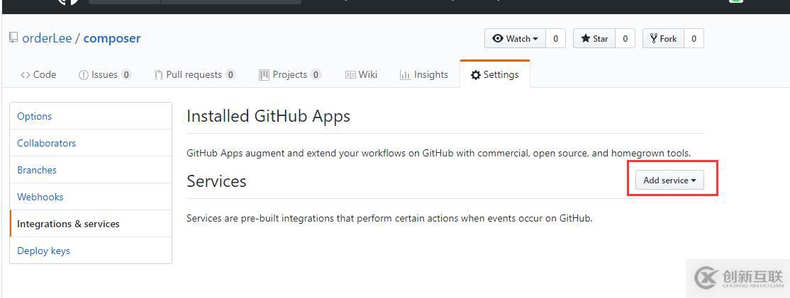This screenshot has height=298, width=790.
Task: Click the code brackets icon on Code tab
Action: pos(26,75)
